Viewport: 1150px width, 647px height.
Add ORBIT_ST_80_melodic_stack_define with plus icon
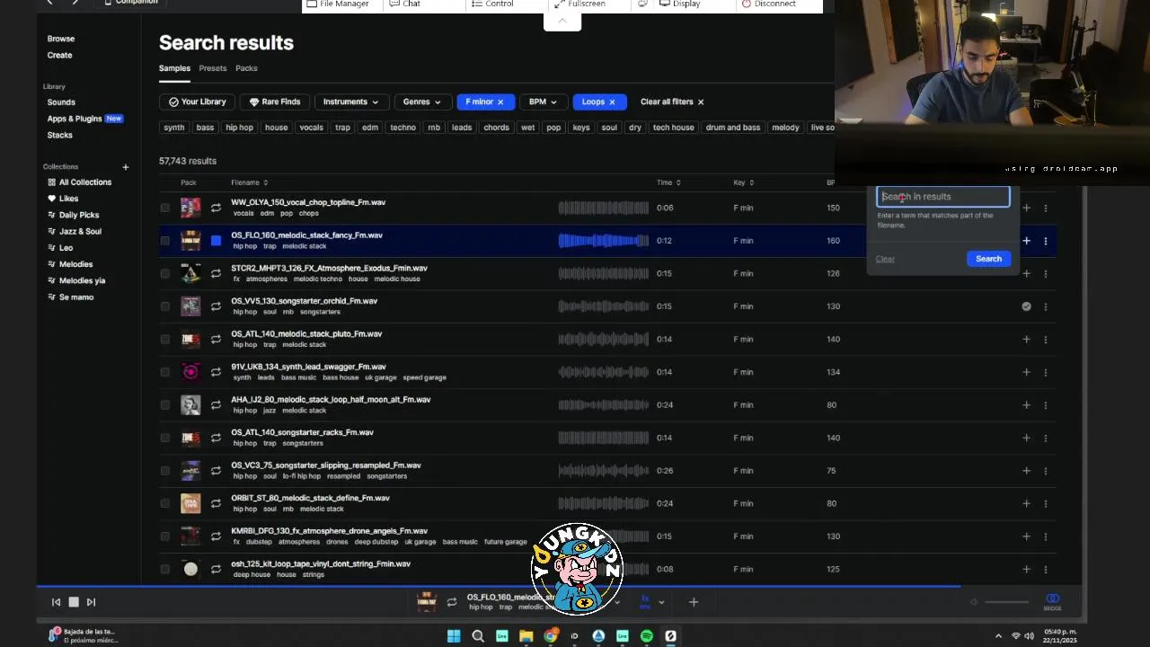[1026, 503]
